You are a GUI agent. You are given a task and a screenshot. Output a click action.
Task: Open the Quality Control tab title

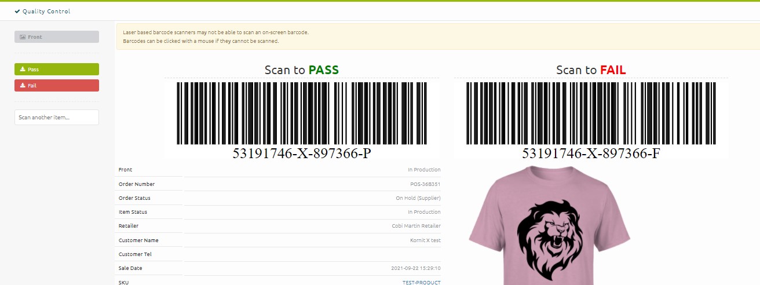tap(46, 11)
